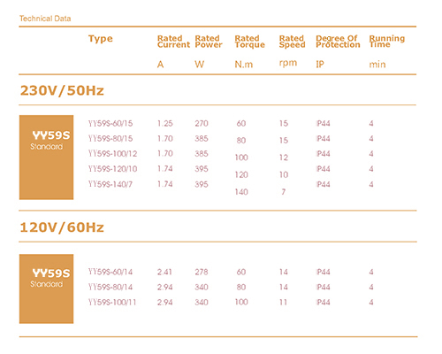Click the Technical Data heading
The width and height of the screenshot is (442, 354).
click(45, 19)
